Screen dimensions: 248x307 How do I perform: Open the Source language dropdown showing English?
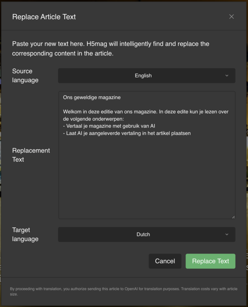tap(143, 76)
